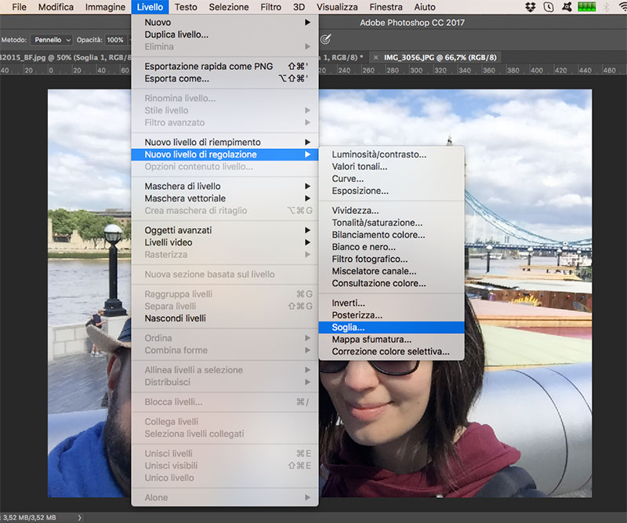Choose Esporta come...
The width and height of the screenshot is (627, 523).
[x=225, y=79]
